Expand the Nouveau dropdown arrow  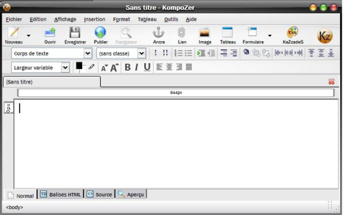(x=28, y=36)
